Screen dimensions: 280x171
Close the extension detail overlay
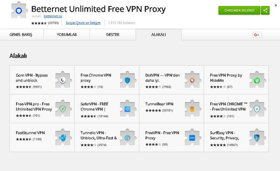point(276,5)
